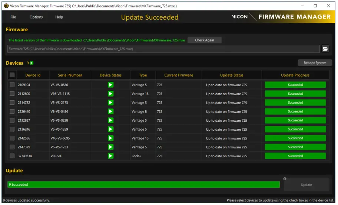Screen dimensions: 338x205
Task: Click the Check Again button
Action: (204, 40)
